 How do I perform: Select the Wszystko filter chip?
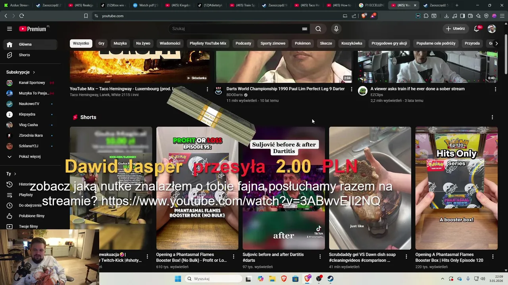point(81,43)
